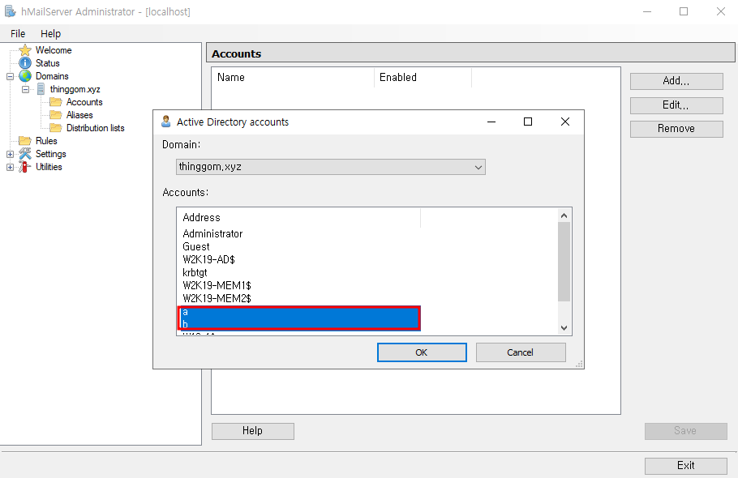Click the Active Directory accounts dialog user icon
The image size is (738, 478).
[x=165, y=122]
